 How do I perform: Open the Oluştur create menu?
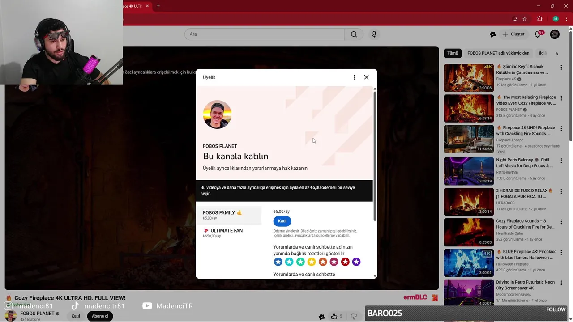click(513, 34)
